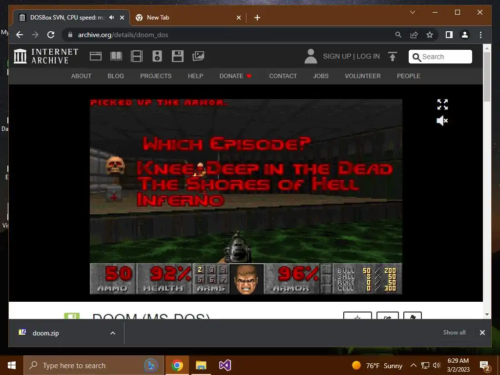Viewport: 500px width, 375px height.
Task: Click the page vertical scrollbar thumb
Action: (x=487, y=77)
